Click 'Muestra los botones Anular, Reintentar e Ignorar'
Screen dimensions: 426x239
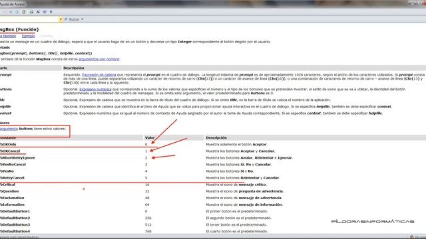[x=249, y=158]
